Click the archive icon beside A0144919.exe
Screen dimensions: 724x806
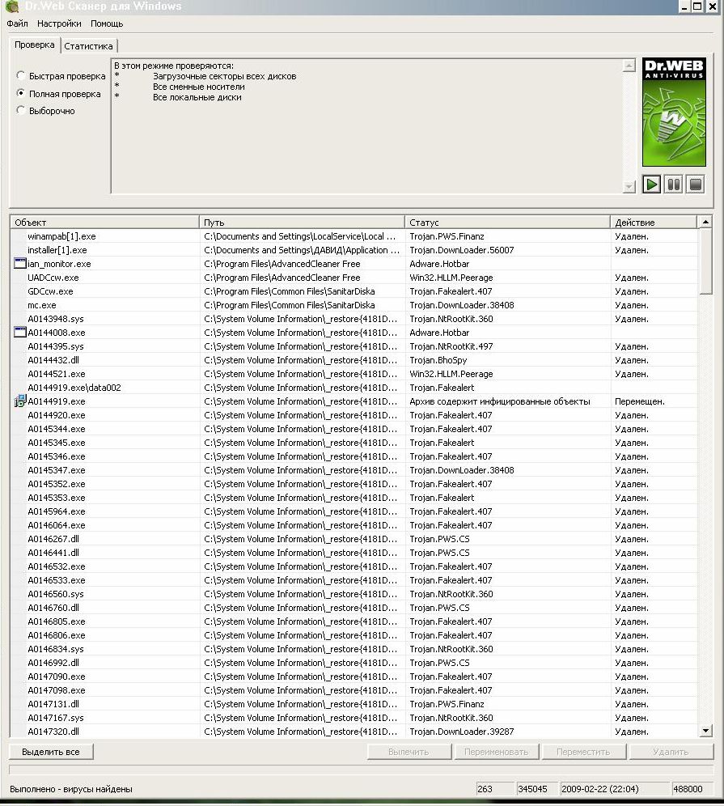click(20, 401)
